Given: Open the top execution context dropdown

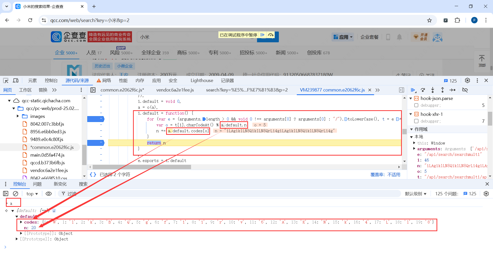Looking at the screenshot, I should (x=32, y=194).
